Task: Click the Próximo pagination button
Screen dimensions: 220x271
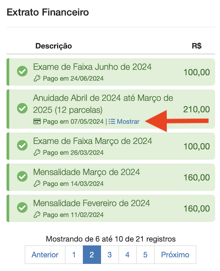Action: click(x=175, y=255)
